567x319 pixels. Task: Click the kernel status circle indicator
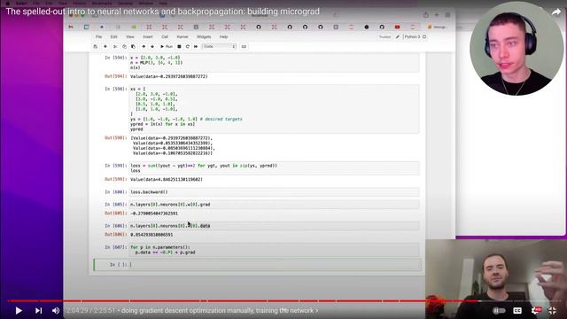424,37
